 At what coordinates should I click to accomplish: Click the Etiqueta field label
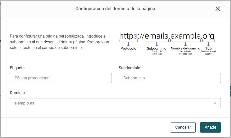(17, 68)
